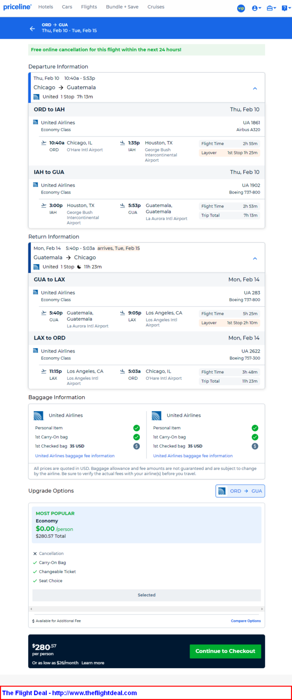Click United logo in return summary
This screenshot has height=700, width=292.
37,267
